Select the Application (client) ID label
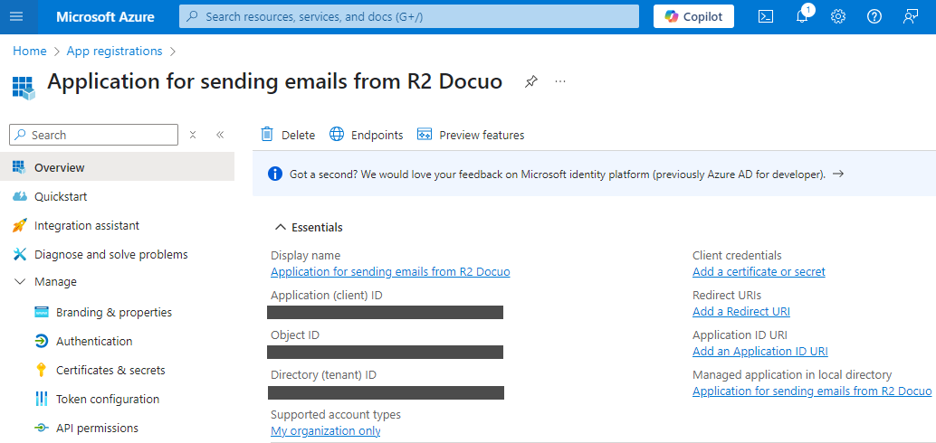Viewport: 936px width, 443px height. click(327, 295)
